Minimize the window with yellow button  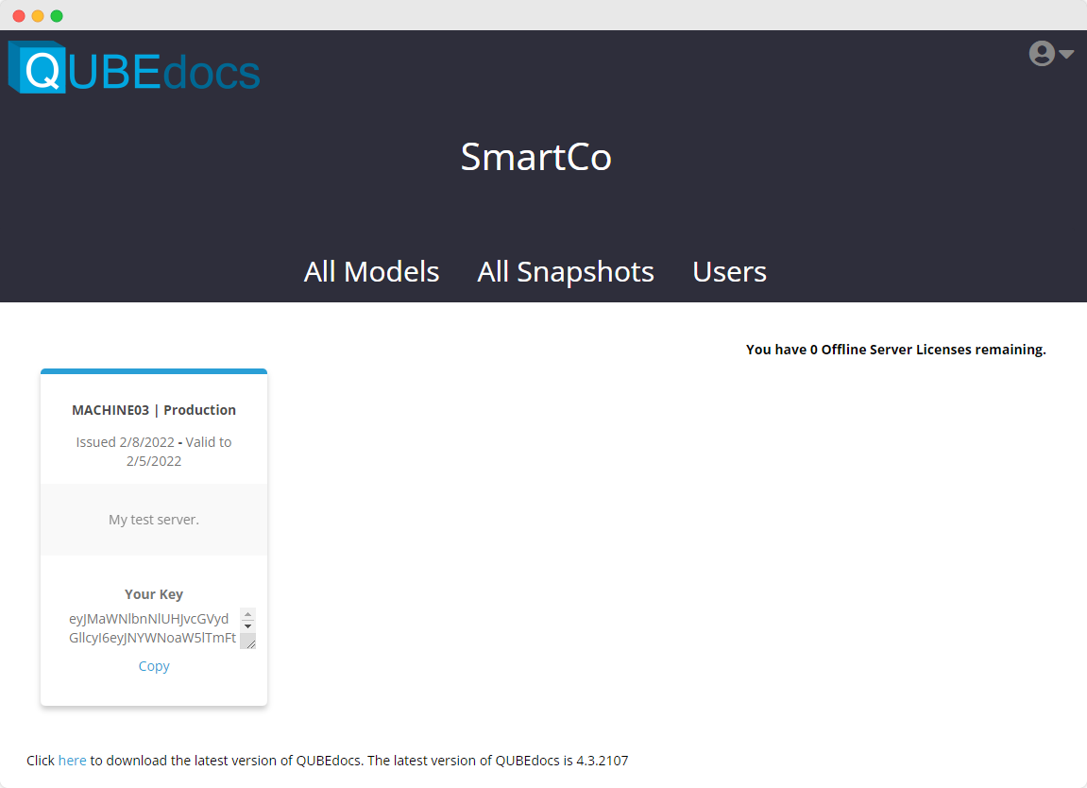[x=38, y=16]
